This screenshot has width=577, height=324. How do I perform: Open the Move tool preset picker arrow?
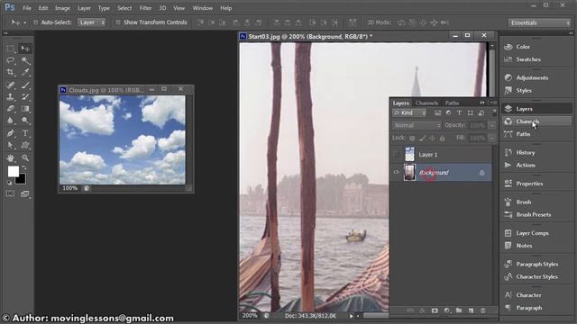pyautogui.click(x=24, y=22)
